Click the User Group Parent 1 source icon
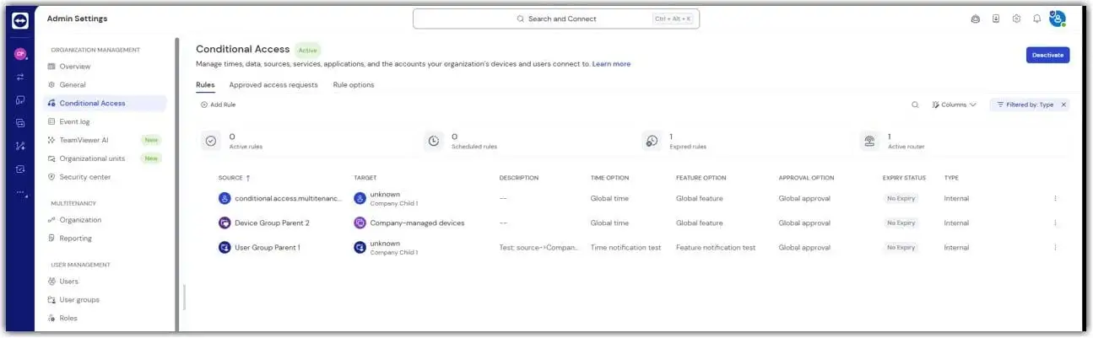 [225, 248]
